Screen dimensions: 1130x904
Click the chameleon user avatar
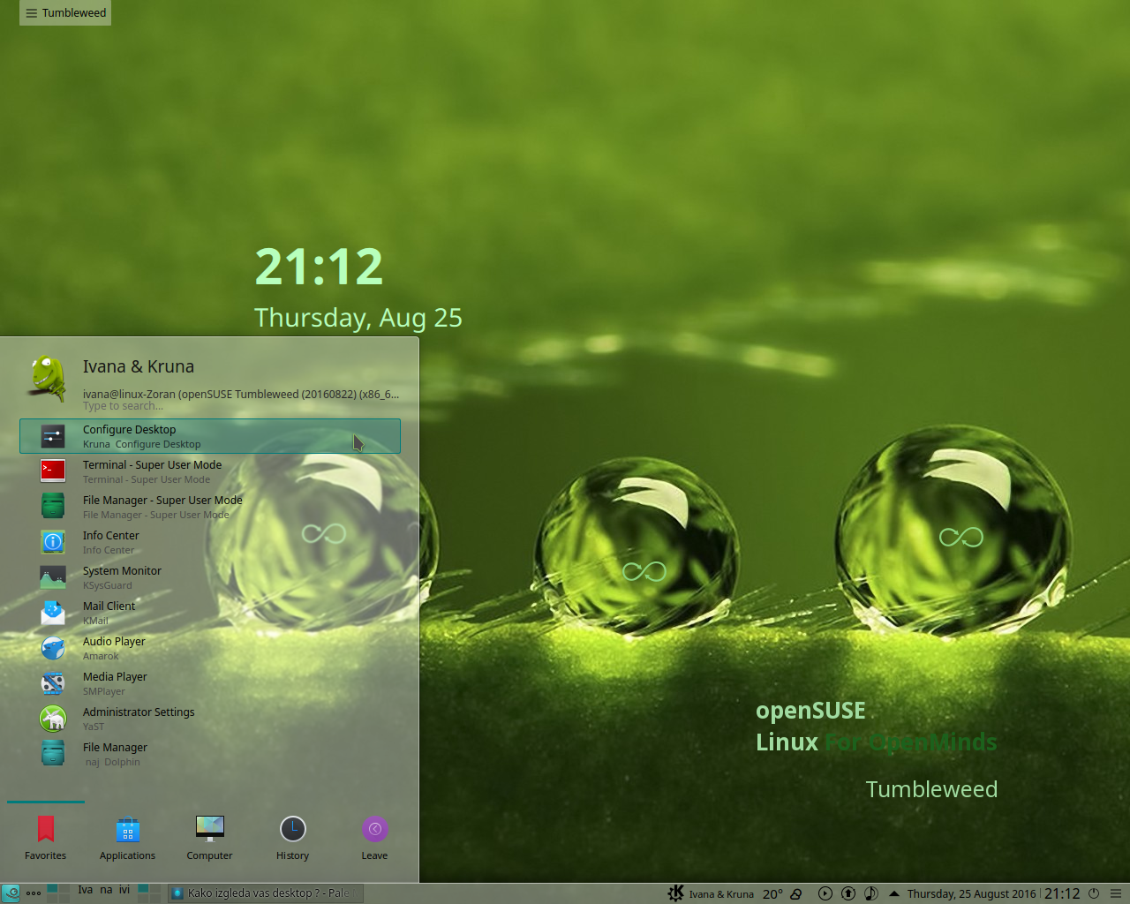pos(47,379)
